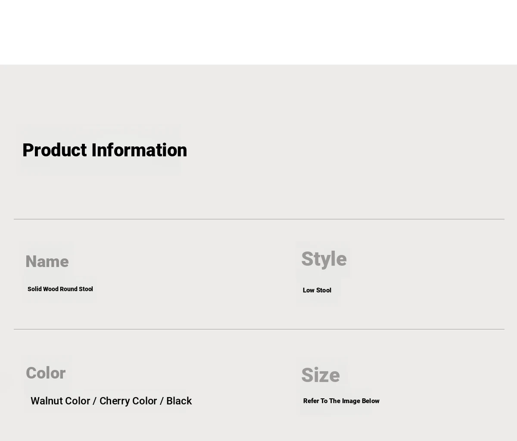
Task: Click the word Solid in the product name
Action: coord(34,289)
